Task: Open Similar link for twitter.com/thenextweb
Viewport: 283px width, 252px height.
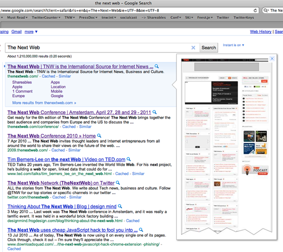Action: [75, 197]
